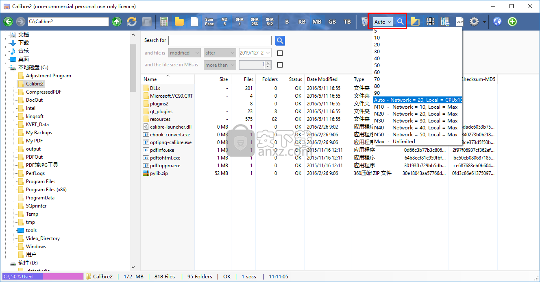Enable the file size filter checkbox
Screen dimensions: 540x282
coord(280,65)
